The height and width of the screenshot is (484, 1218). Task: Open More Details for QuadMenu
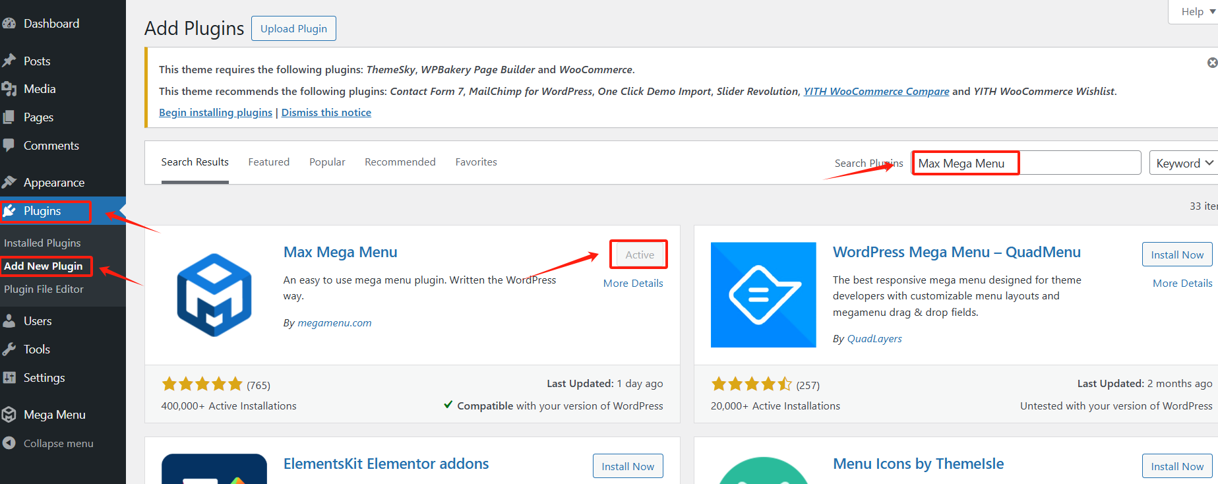coord(1182,284)
